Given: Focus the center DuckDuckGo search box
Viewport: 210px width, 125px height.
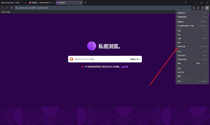Looking at the screenshot, I should pyautogui.click(x=105, y=59).
